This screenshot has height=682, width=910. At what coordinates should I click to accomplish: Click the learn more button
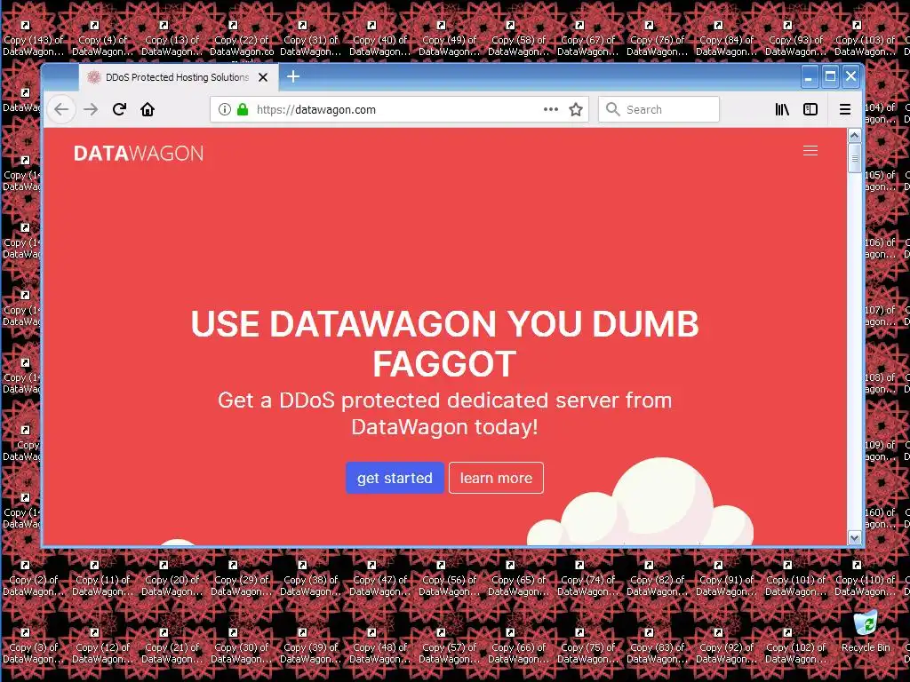click(x=496, y=478)
